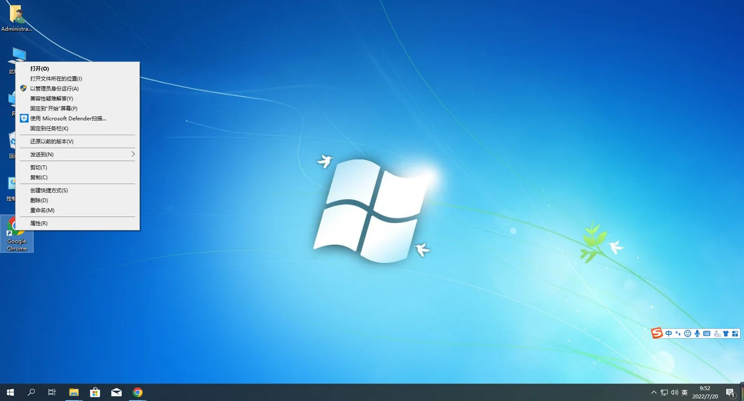
Task: Click 剪切(T) in the context menu
Action: click(x=77, y=167)
